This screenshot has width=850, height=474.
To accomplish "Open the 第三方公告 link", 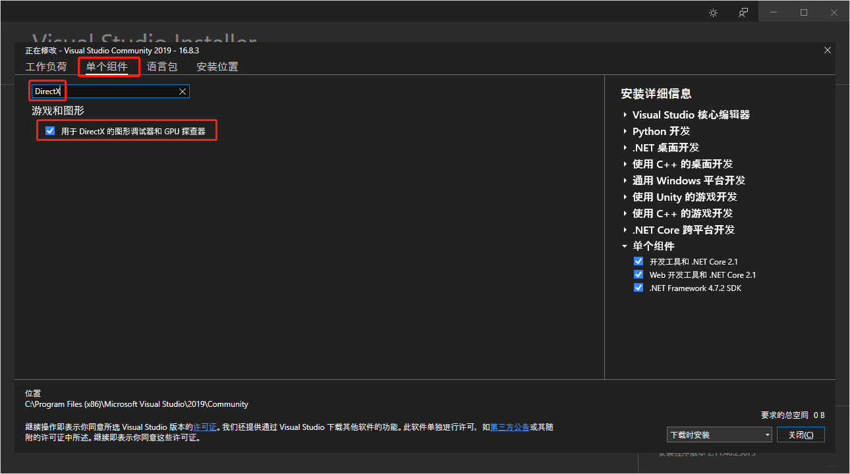I will click(510, 427).
